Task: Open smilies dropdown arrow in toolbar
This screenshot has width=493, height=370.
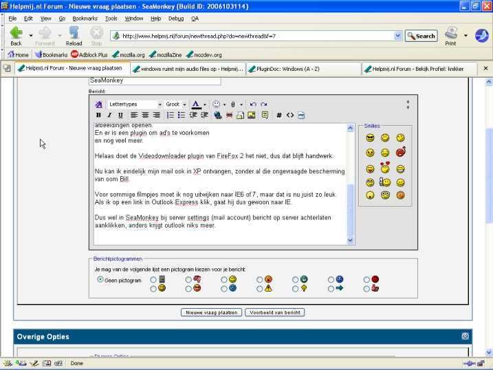Action: pos(224,105)
